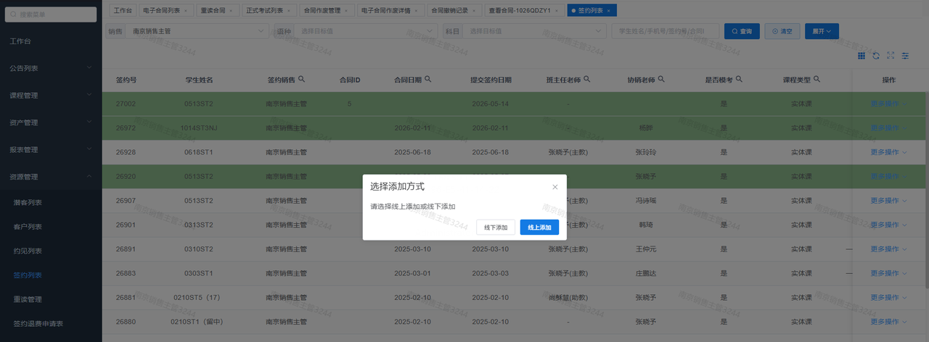Click the search icon beside 班主任老师 header
The height and width of the screenshot is (342, 929).
[x=586, y=80]
